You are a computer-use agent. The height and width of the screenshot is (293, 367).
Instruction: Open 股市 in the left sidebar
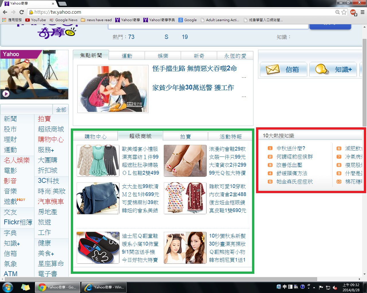(x=10, y=129)
